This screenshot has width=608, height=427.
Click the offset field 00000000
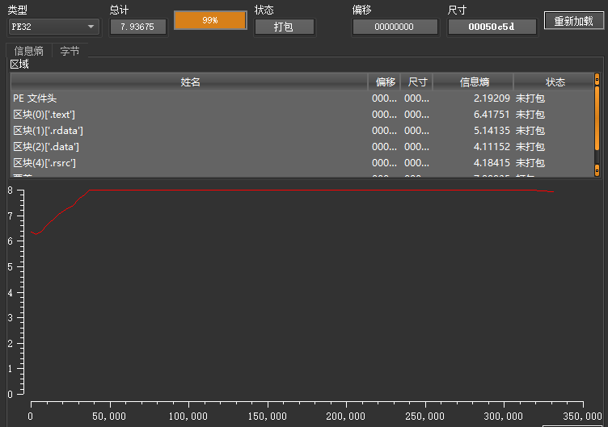point(395,27)
